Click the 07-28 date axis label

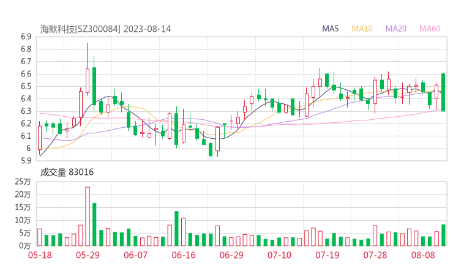(375, 255)
